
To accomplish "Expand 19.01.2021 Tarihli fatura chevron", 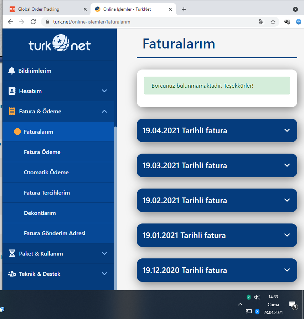I will (x=287, y=235).
